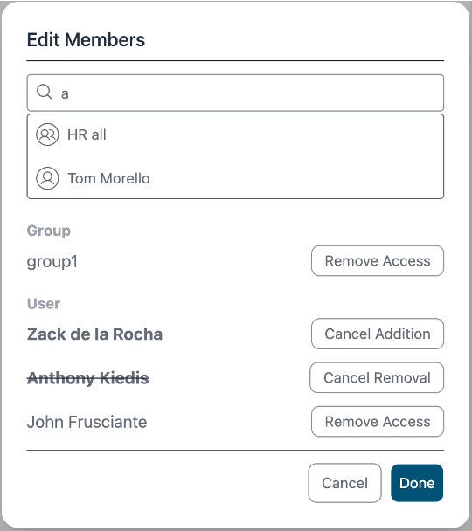The width and height of the screenshot is (472, 531).
Task: Select HR all from search results
Action: coord(235,134)
